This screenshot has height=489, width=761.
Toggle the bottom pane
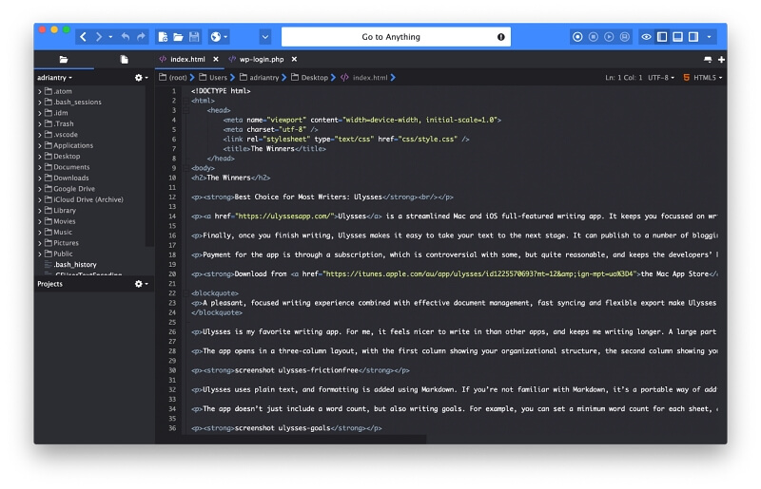(x=678, y=37)
